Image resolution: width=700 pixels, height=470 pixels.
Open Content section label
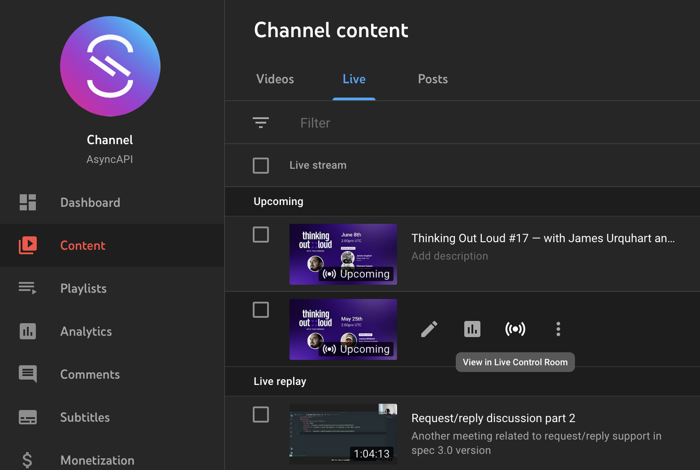point(83,246)
